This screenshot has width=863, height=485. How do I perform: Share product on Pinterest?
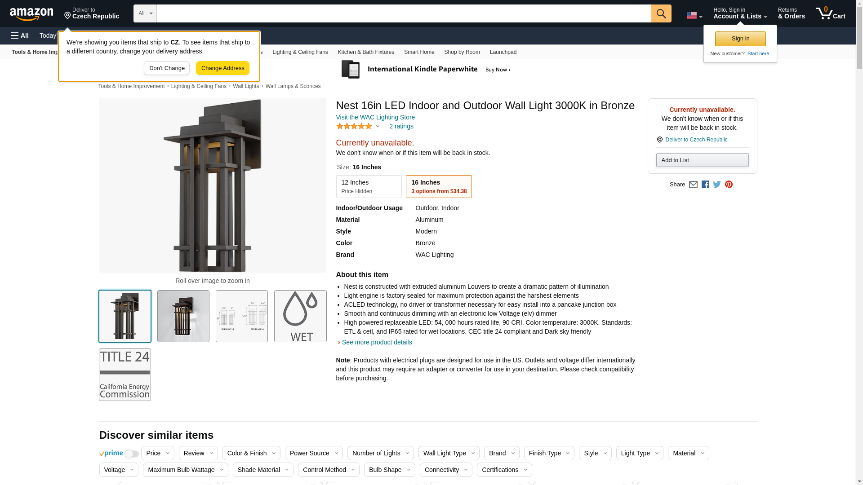pos(729,185)
